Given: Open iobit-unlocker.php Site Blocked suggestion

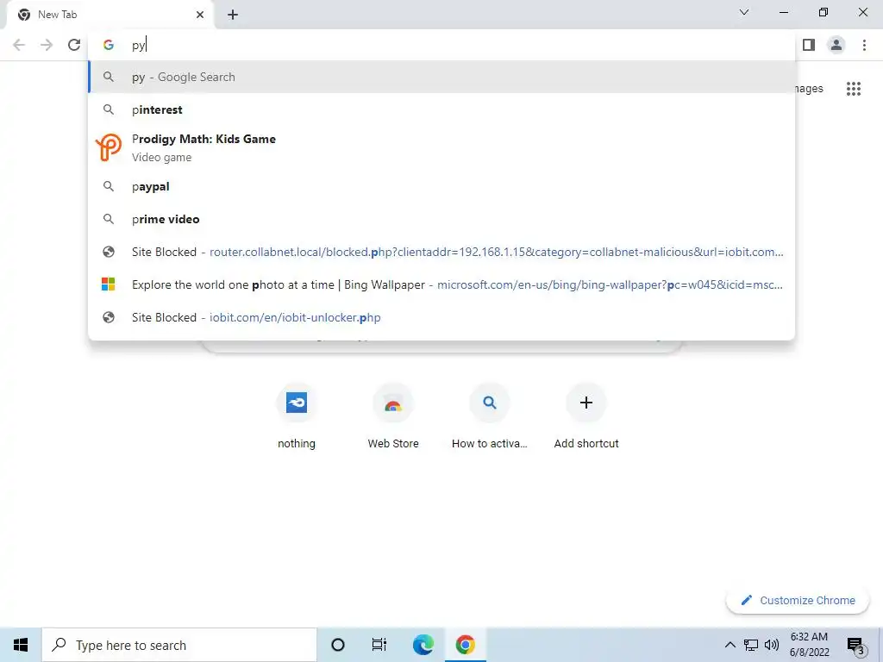Looking at the screenshot, I should 441,317.
